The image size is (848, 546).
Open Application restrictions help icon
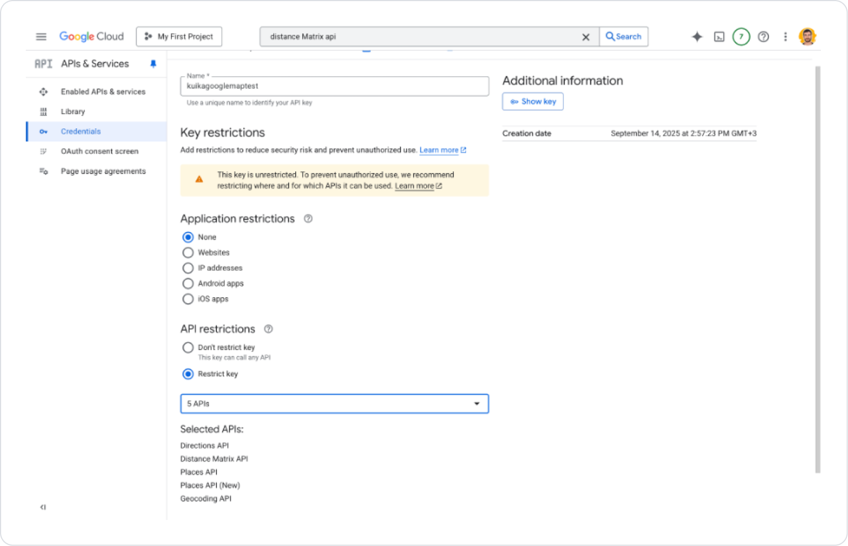[x=308, y=219]
